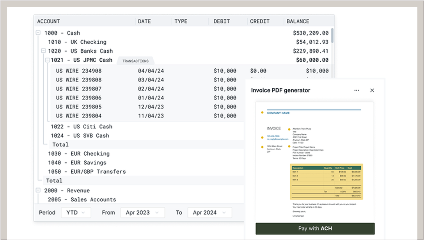Open the From Apr 2023 date dropdown
The image size is (424, 240).
point(142,213)
